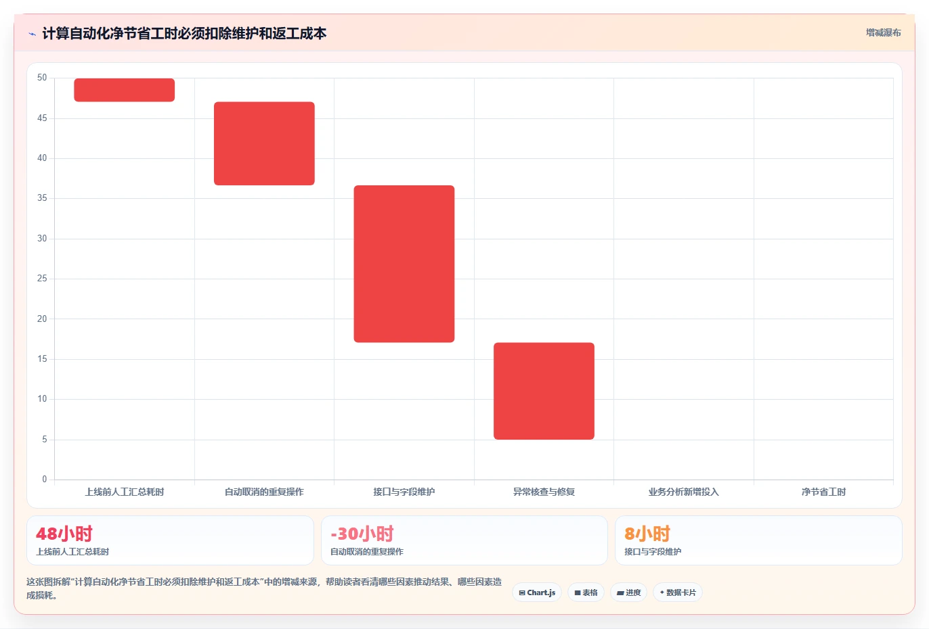Click the x-axis label 净节省工时
The image size is (929, 629).
point(823,492)
